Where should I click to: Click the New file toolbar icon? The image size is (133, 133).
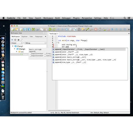point(13,29)
